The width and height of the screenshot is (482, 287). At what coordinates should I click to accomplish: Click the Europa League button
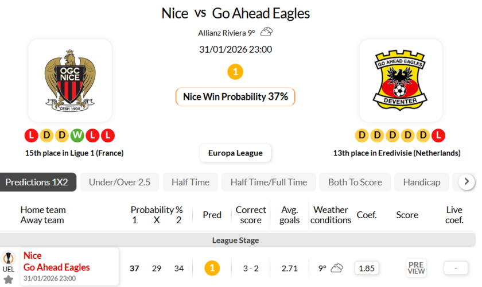point(235,153)
